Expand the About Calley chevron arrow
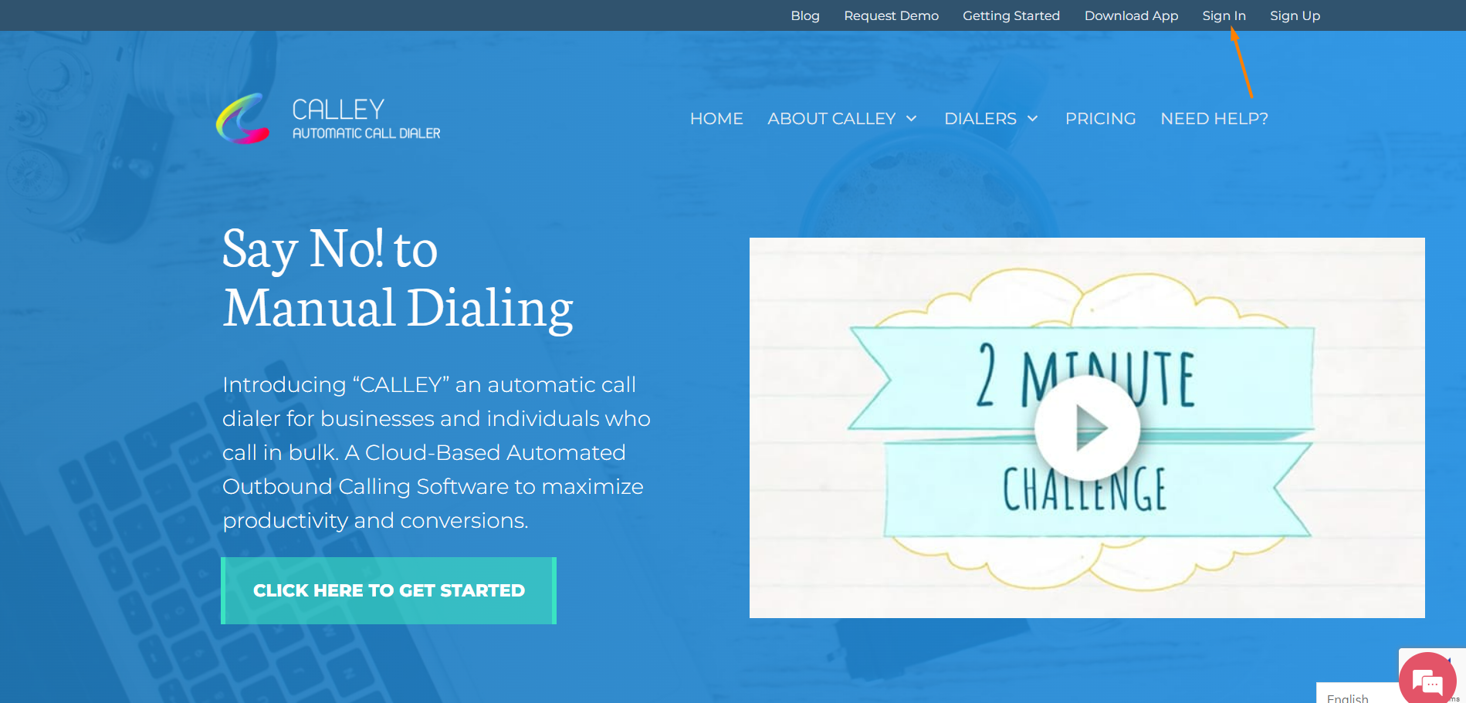Image resolution: width=1466 pixels, height=703 pixels. click(x=912, y=119)
